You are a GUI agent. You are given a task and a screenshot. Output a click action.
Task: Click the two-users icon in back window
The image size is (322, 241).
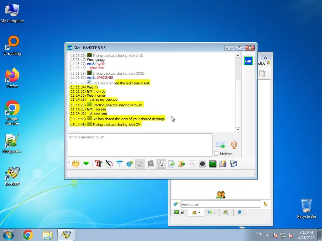221,194
